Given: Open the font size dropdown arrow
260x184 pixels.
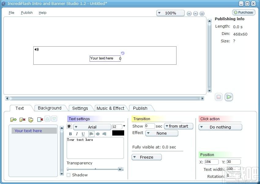Looking at the screenshot, I should click(124, 126).
